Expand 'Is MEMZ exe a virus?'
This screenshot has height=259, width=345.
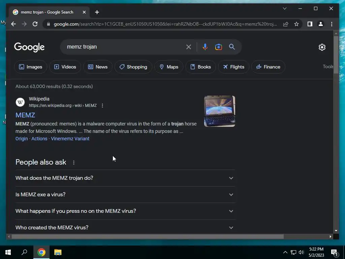(x=125, y=195)
